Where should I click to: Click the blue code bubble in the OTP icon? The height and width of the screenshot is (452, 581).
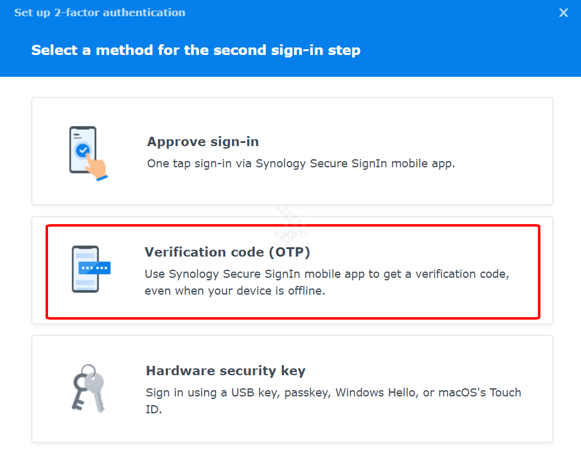pos(95,268)
